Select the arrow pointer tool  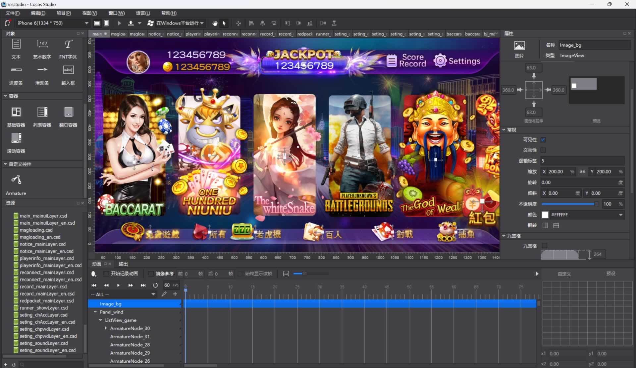pyautogui.click(x=224, y=23)
